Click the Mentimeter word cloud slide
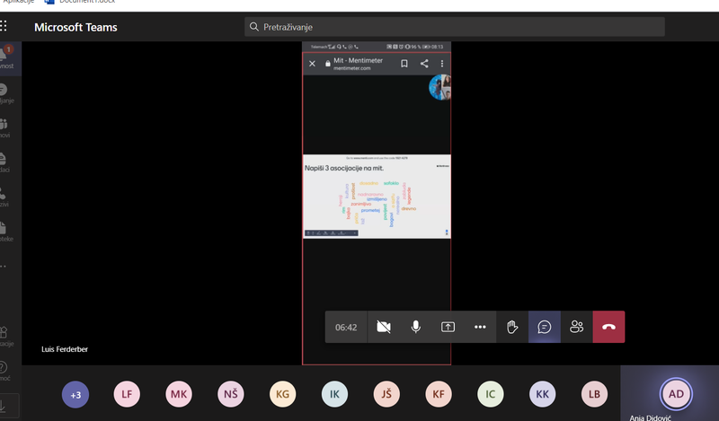The image size is (719, 421). 377,196
